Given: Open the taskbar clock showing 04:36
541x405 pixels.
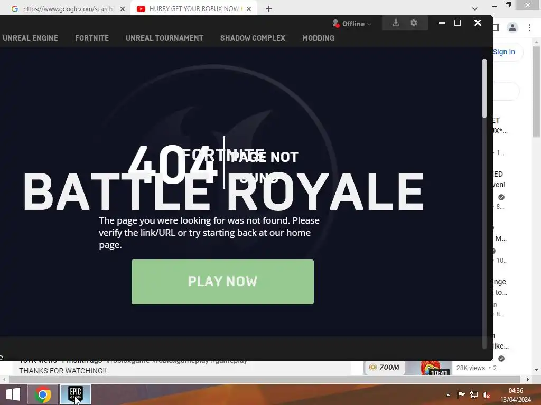Looking at the screenshot, I should click(x=516, y=395).
